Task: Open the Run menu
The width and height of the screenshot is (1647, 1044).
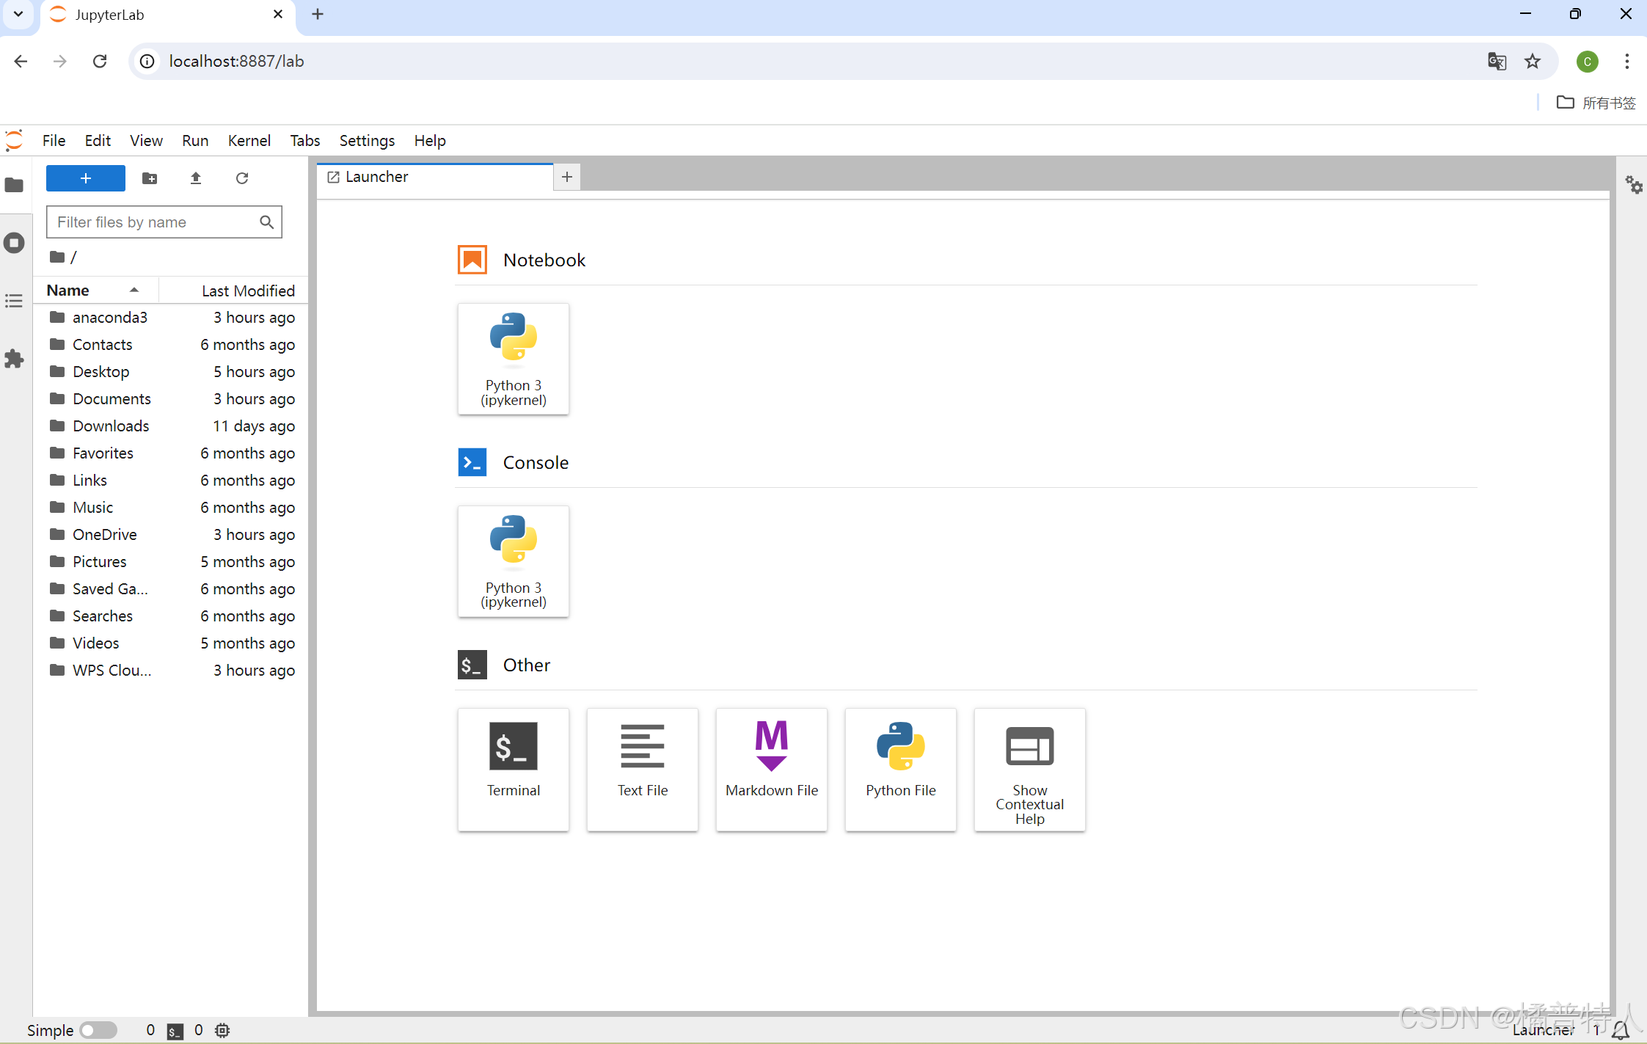Action: 195,140
